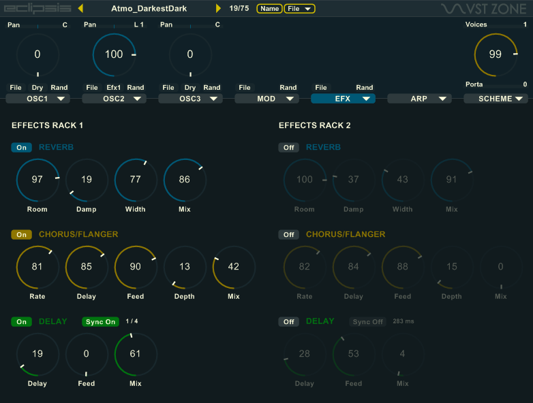The height and width of the screenshot is (403, 533).
Task: Enable Rack 2 Chorus/Flanger effect
Action: (x=288, y=234)
